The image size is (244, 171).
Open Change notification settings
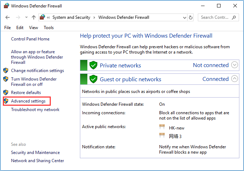click(x=38, y=71)
